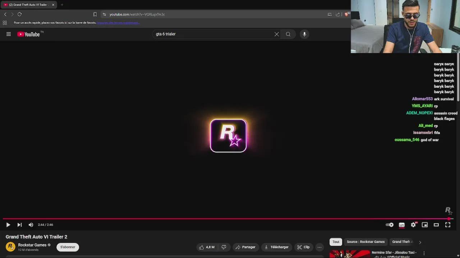The width and height of the screenshot is (460, 258).
Task: Select the Tout filter chip
Action: tap(336, 242)
